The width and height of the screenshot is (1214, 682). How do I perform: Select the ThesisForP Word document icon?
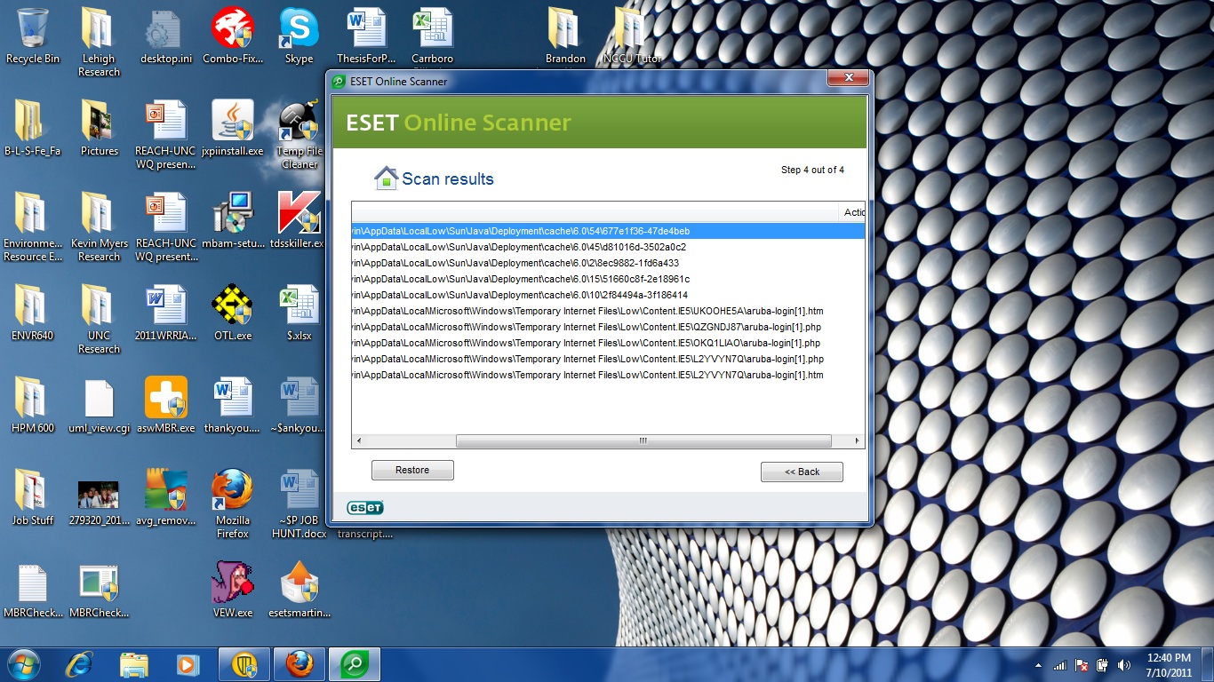(366, 36)
